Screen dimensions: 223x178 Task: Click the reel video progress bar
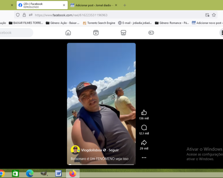pyautogui.click(x=101, y=164)
